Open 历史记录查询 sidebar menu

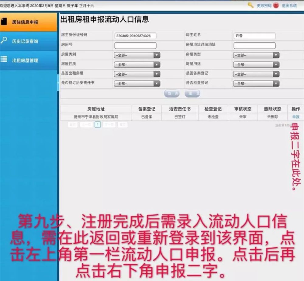(x=29, y=41)
